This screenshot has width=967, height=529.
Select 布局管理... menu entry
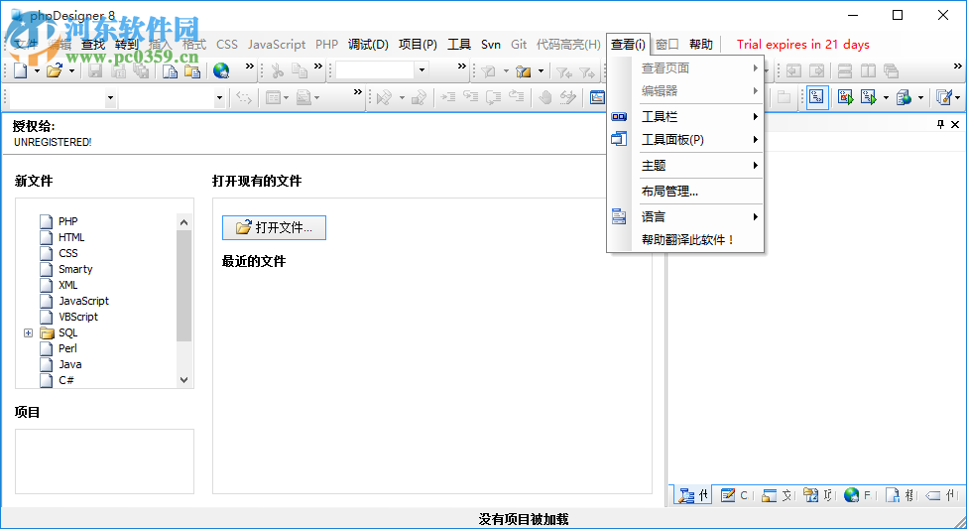pos(685,192)
